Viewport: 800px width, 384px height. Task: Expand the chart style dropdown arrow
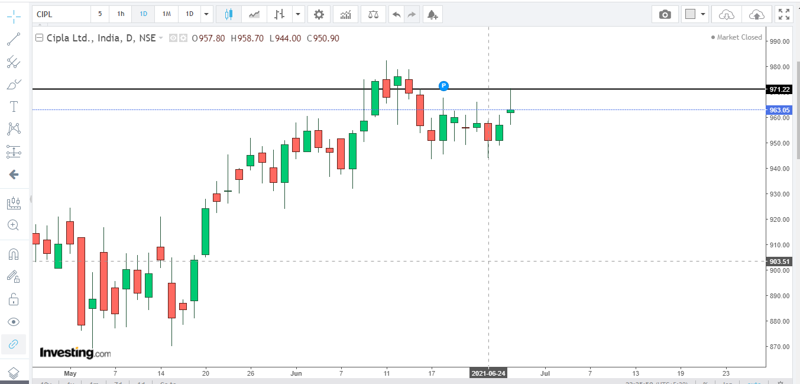click(x=298, y=14)
